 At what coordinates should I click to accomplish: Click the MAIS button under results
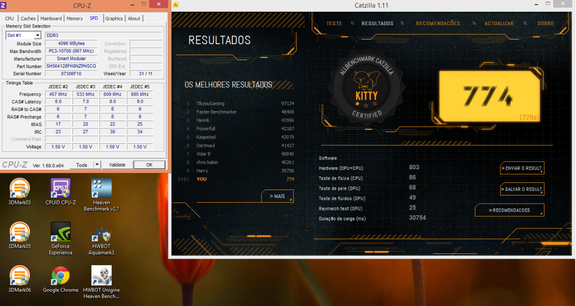click(x=277, y=196)
